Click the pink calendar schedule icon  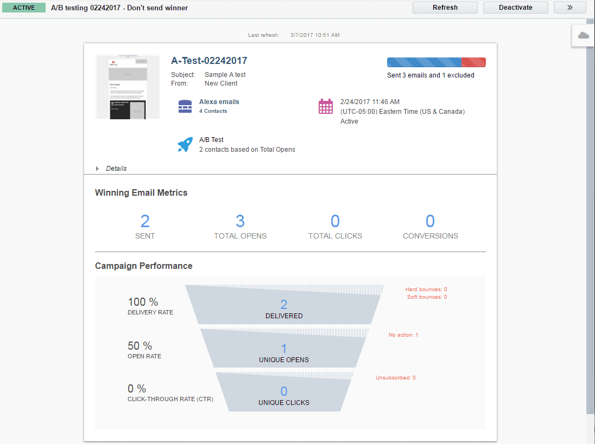(326, 106)
